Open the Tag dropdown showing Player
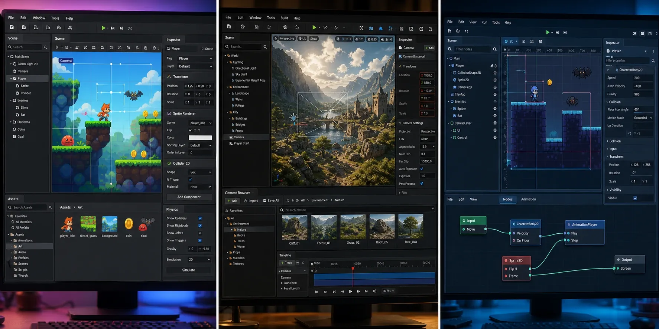Viewport: 659px width, 329px height. [195, 59]
